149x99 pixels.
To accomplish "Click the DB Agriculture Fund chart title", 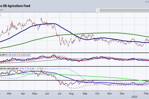I will click(x=15, y=6).
